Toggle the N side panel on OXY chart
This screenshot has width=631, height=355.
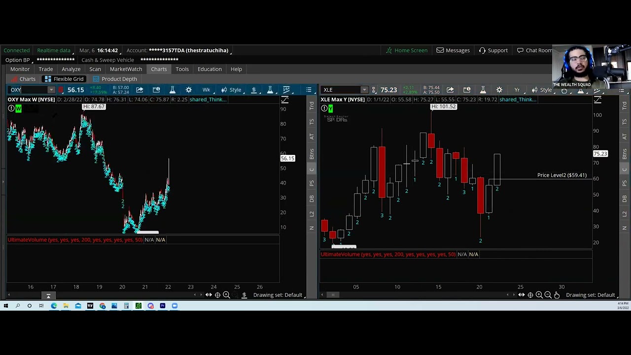pyautogui.click(x=312, y=228)
